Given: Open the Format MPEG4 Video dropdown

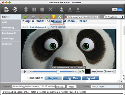Looking at the screenshot, I should (107, 86).
